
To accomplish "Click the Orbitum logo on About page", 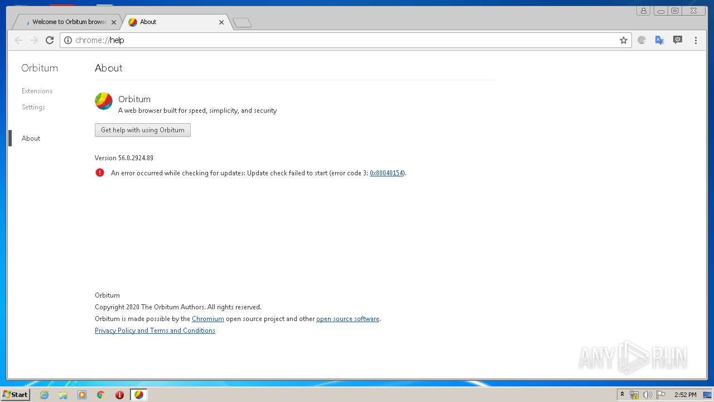I will 104,101.
